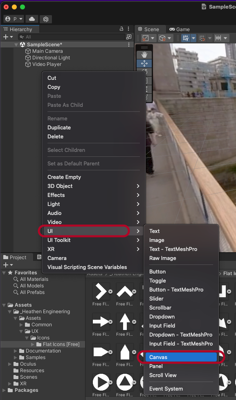Expand the Video submenu

tap(94, 222)
